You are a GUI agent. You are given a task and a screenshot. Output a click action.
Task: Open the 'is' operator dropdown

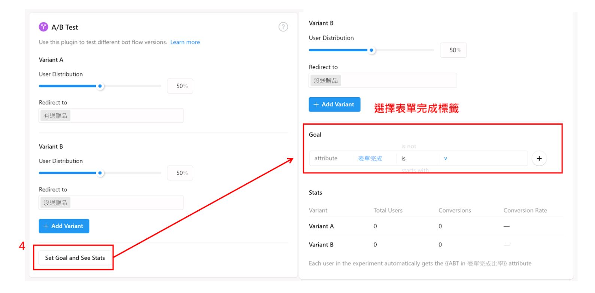(418, 158)
